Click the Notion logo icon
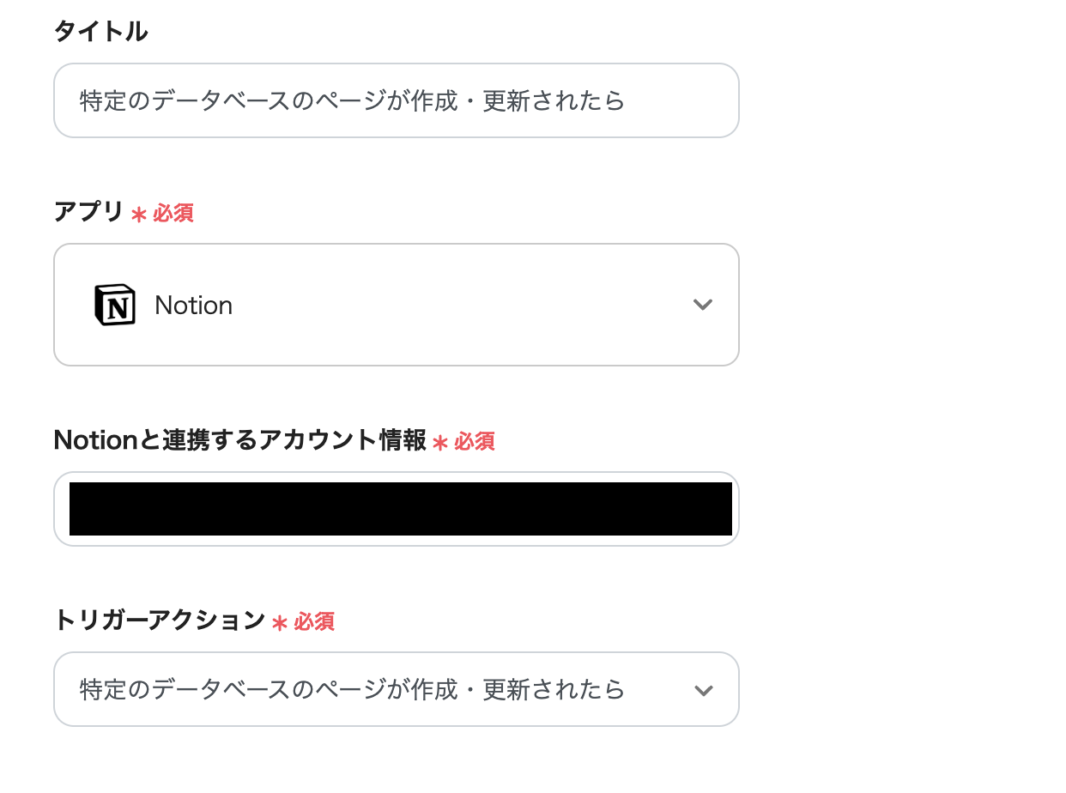1066x793 pixels. 114,305
